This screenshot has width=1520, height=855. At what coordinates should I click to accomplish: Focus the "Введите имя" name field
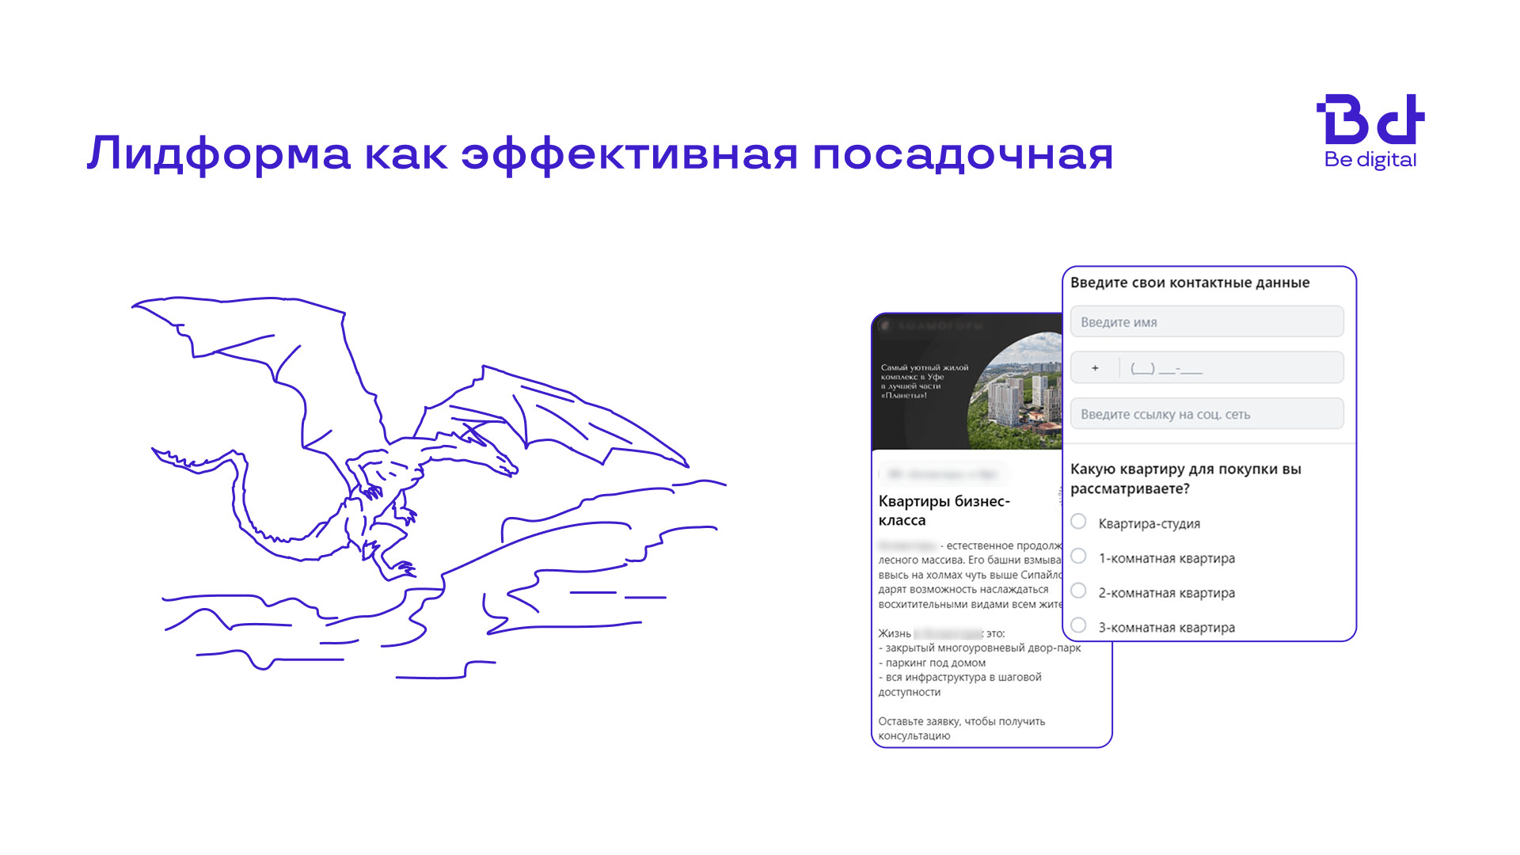point(1206,322)
